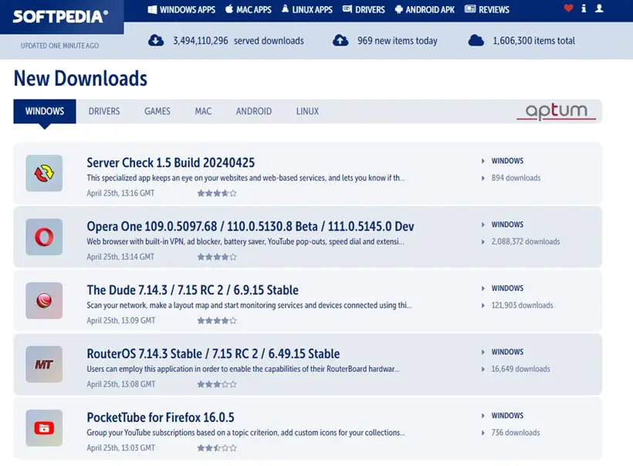Click the April 25th, 13:03 GMT timestamp
Screen dimensions: 633x466
121,448
